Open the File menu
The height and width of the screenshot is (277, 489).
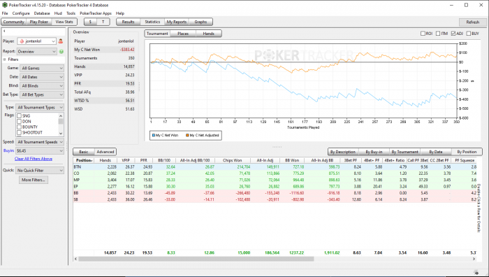coord(5,13)
